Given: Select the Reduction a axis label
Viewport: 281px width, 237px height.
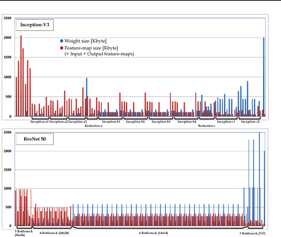Looking at the screenshot, I should (93, 126).
